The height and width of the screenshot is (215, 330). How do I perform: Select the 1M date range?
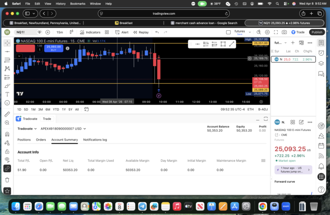point(33,109)
